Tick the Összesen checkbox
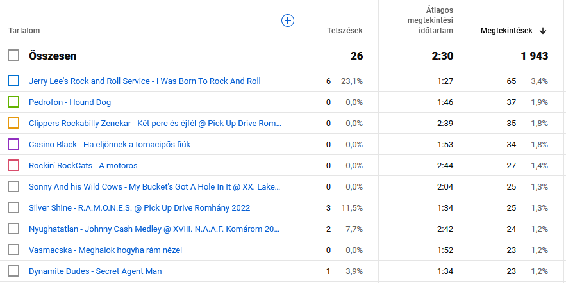566x283 pixels. click(13, 56)
